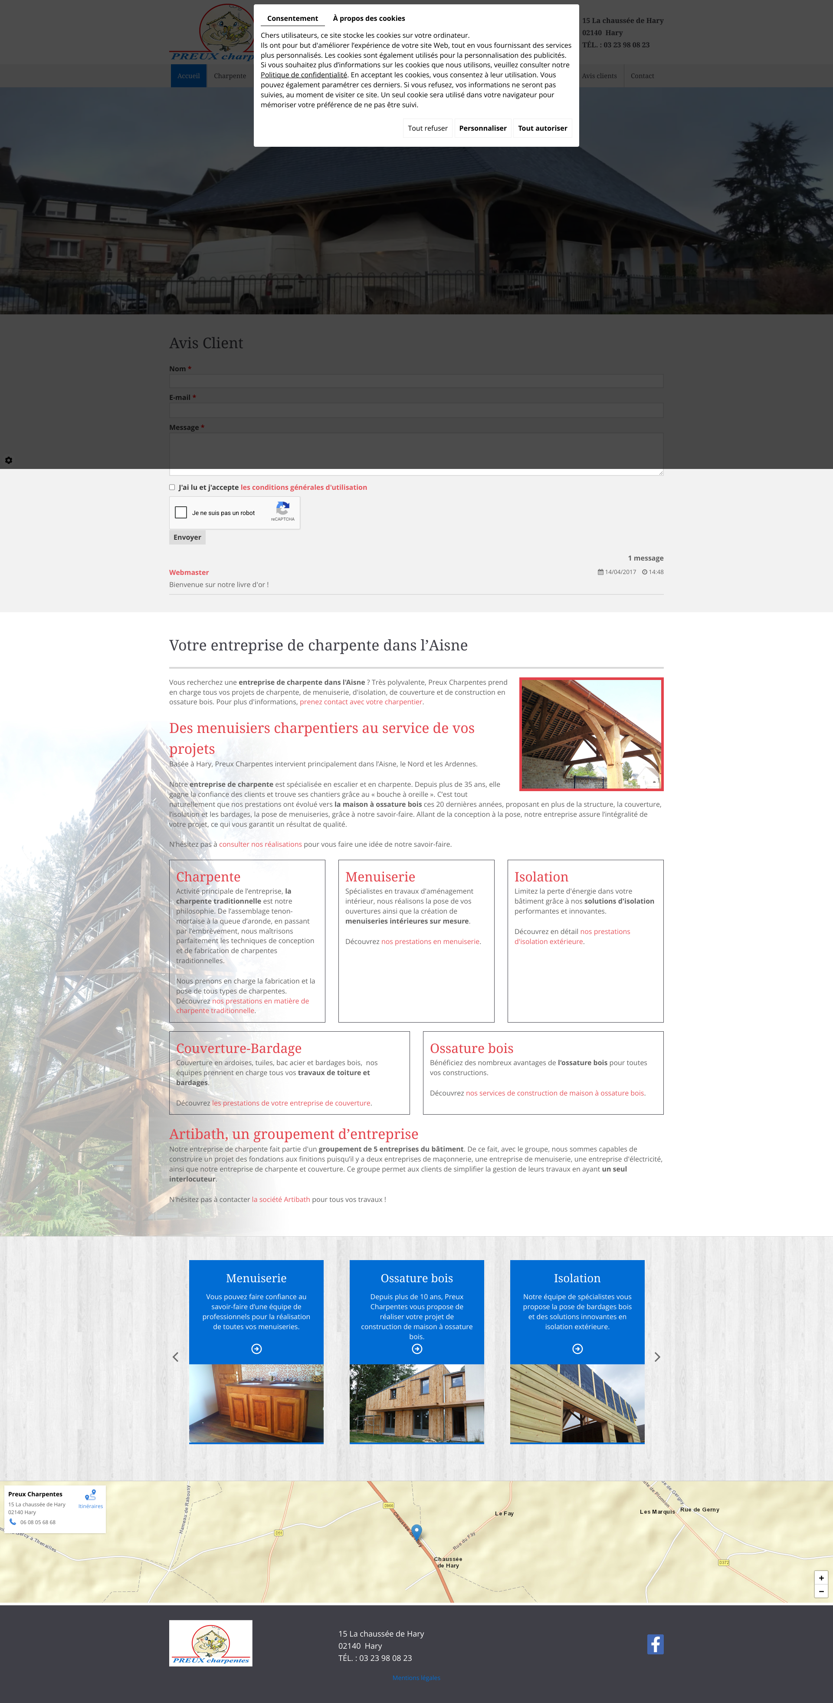Click the Webmaster author name
Screen dimensions: 833x1703
click(189, 572)
